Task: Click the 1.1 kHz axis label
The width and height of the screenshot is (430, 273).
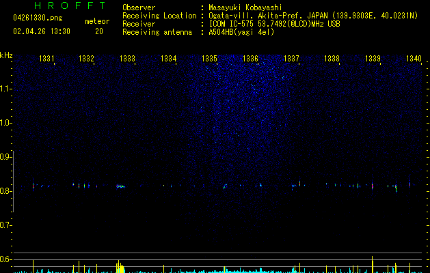Action: point(5,89)
